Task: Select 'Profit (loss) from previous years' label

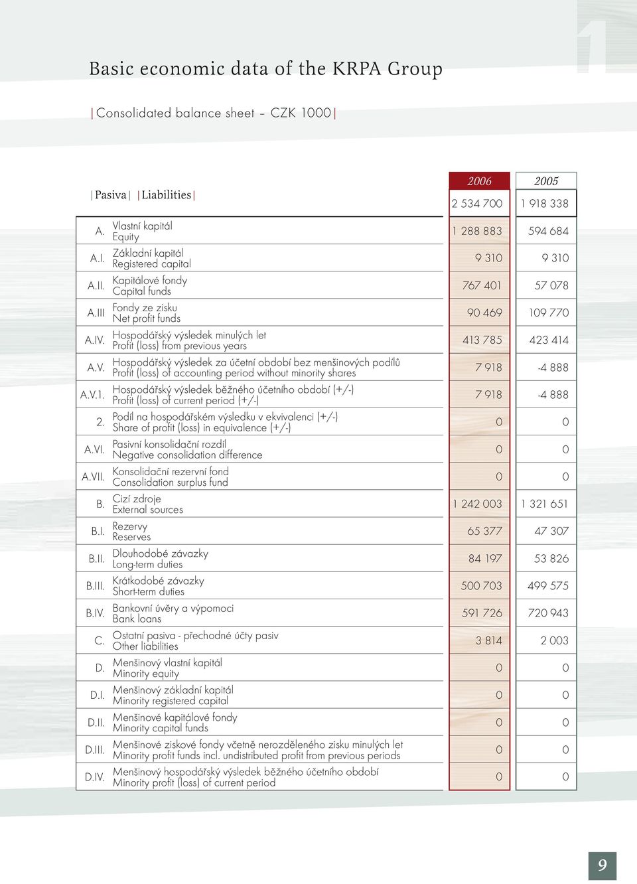Action: tap(179, 346)
